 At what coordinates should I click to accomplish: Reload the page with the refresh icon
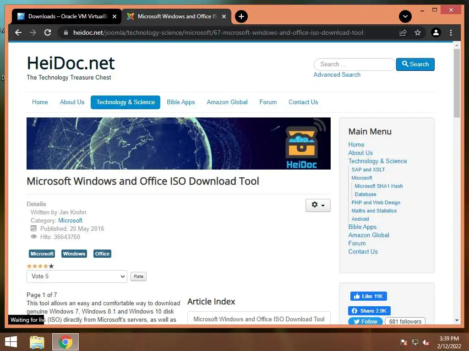[x=48, y=32]
